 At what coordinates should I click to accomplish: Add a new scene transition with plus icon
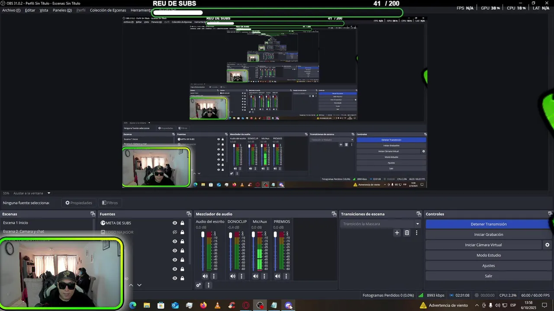[397, 233]
